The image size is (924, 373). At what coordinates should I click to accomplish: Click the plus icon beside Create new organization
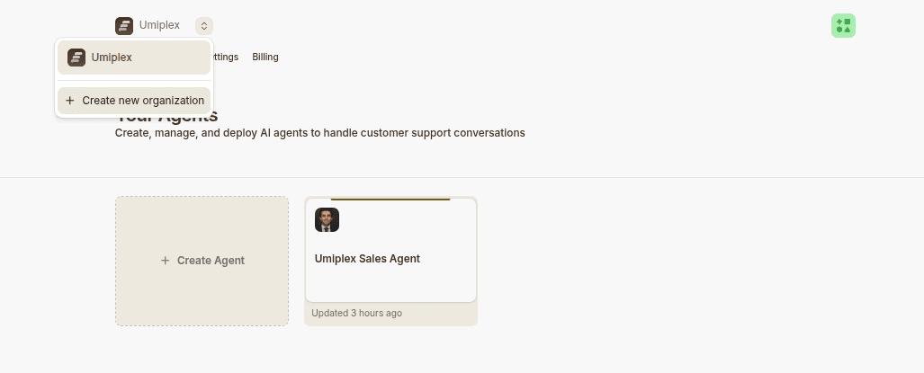click(x=70, y=101)
